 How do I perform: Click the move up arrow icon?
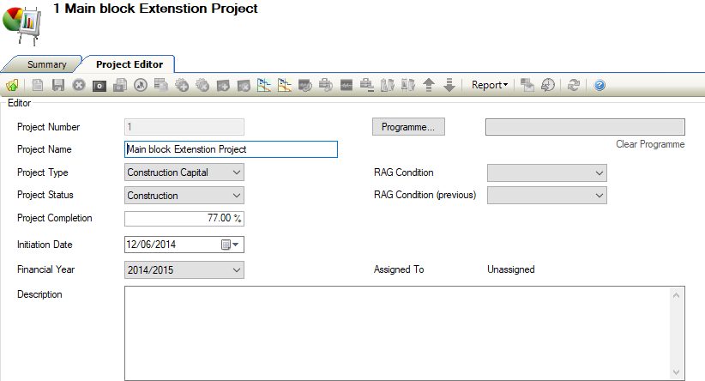tap(429, 85)
